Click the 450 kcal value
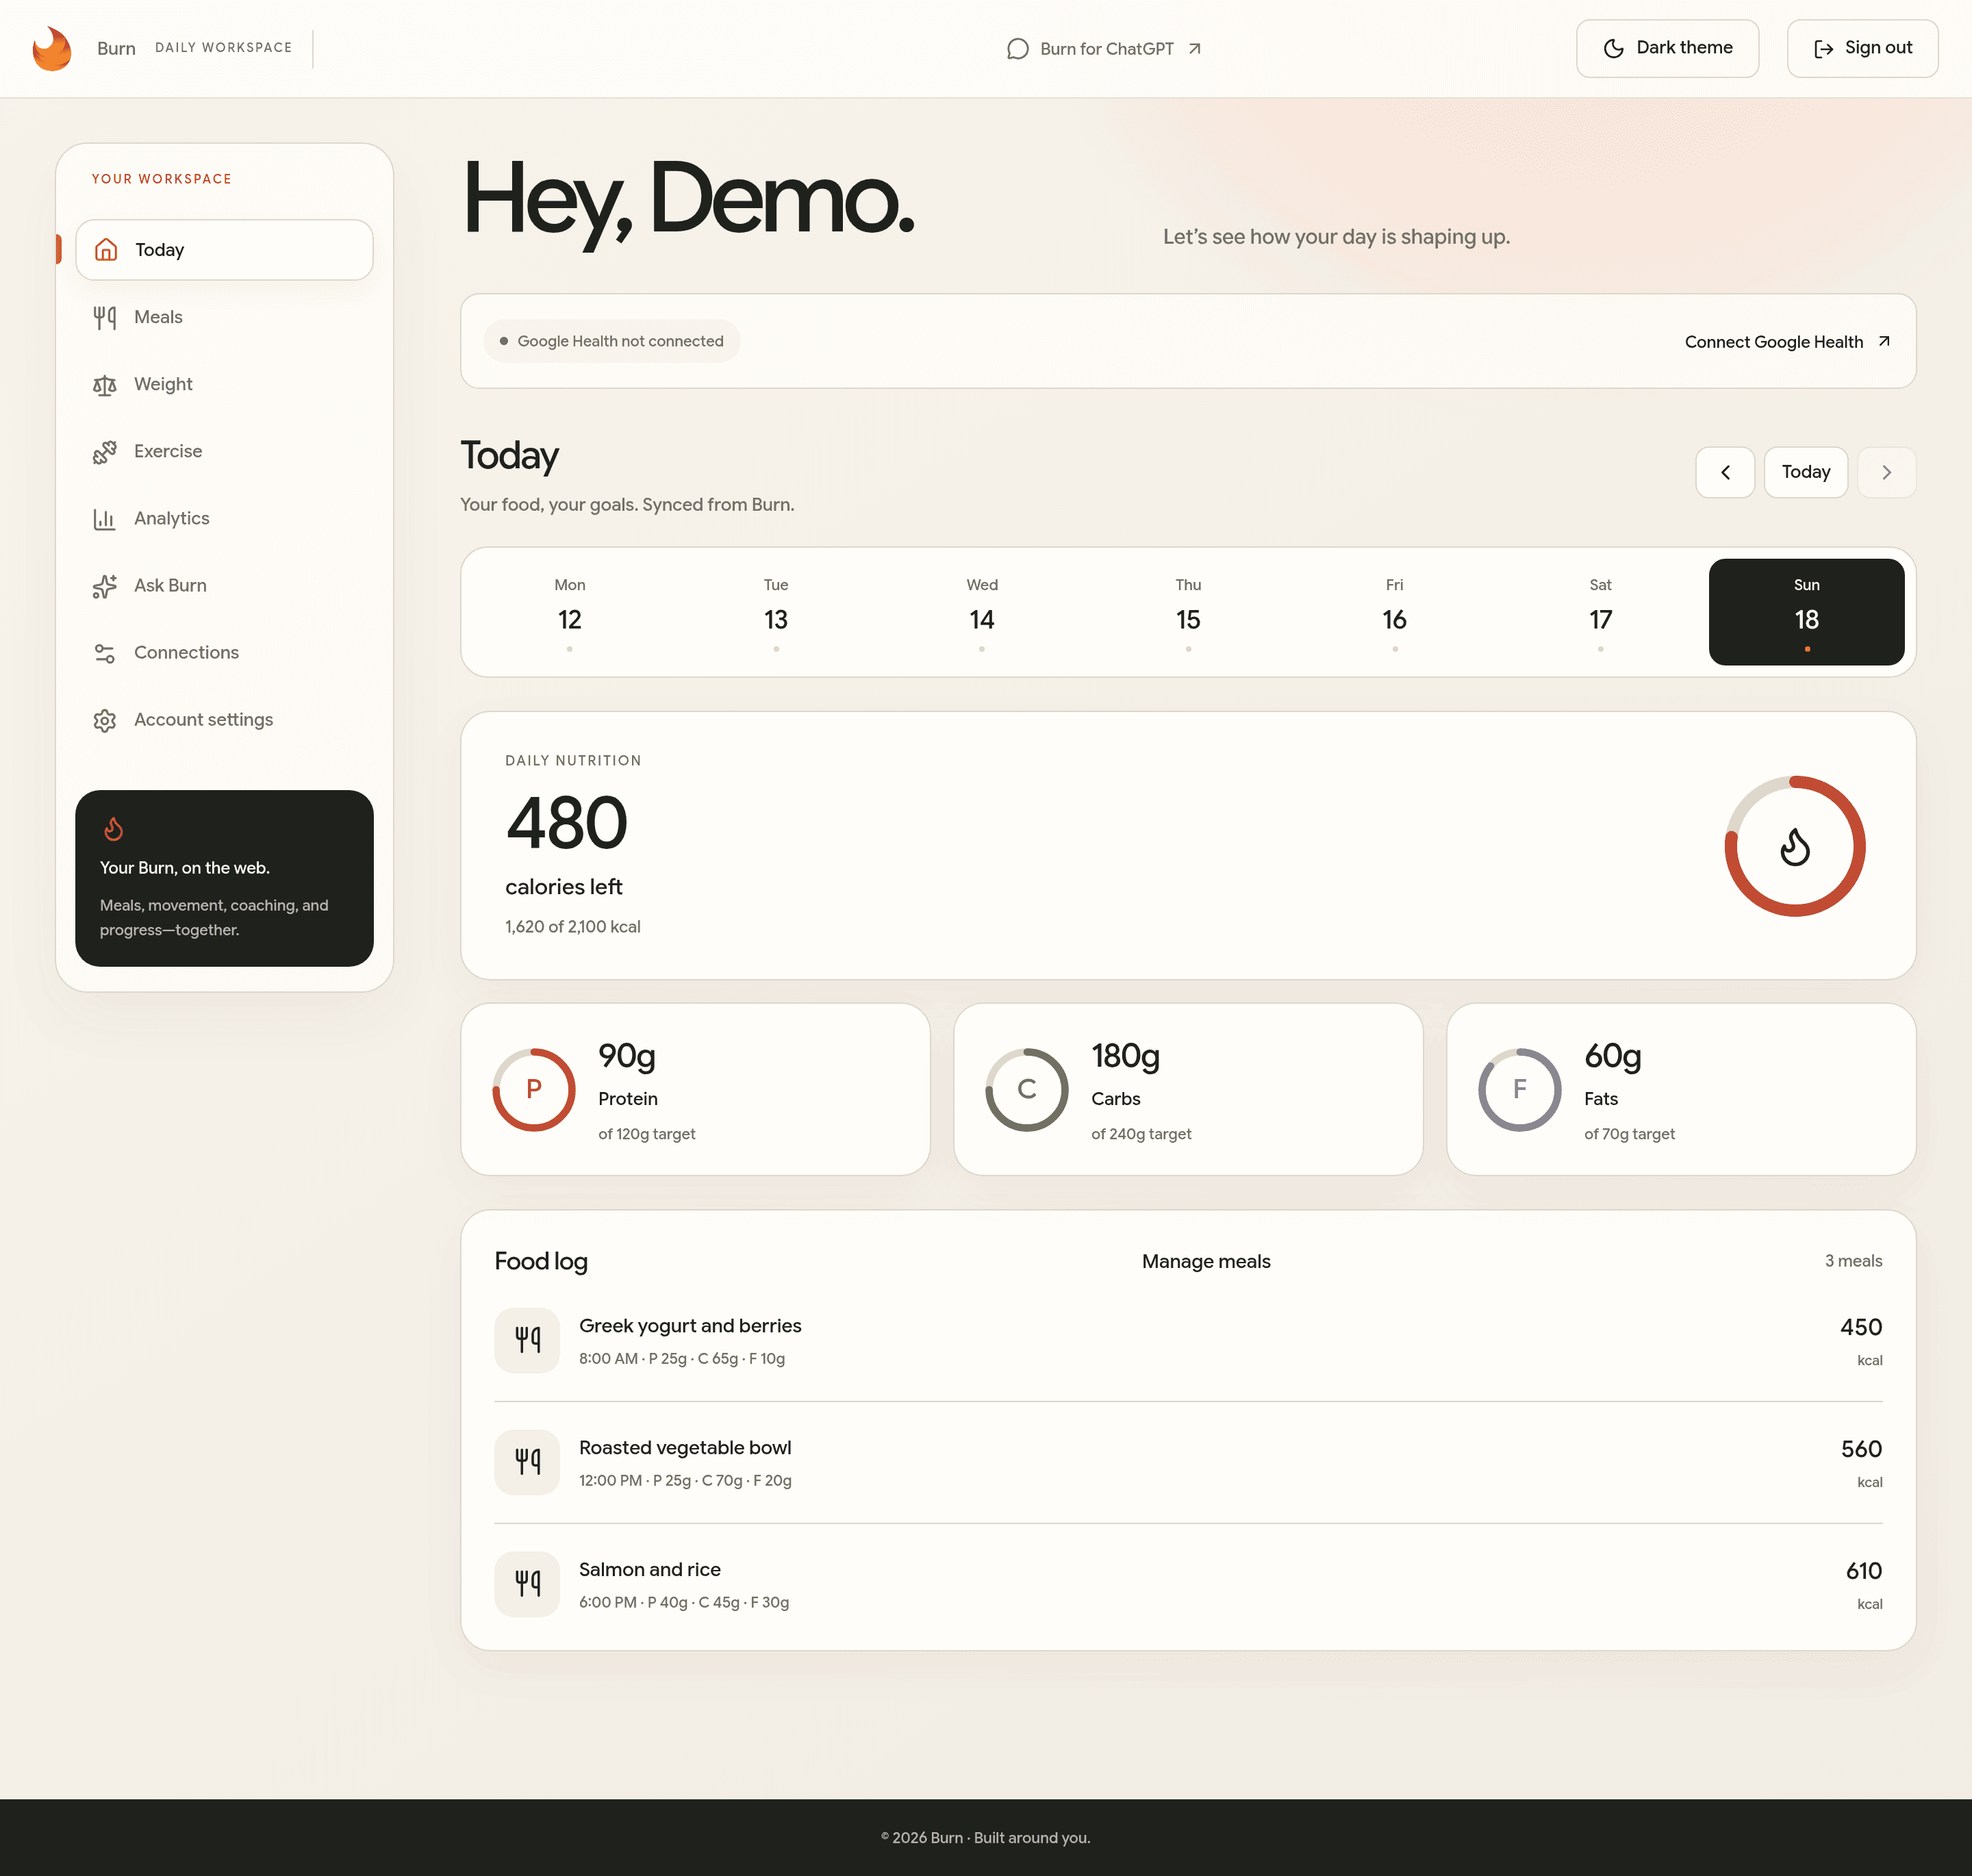 point(1861,1327)
